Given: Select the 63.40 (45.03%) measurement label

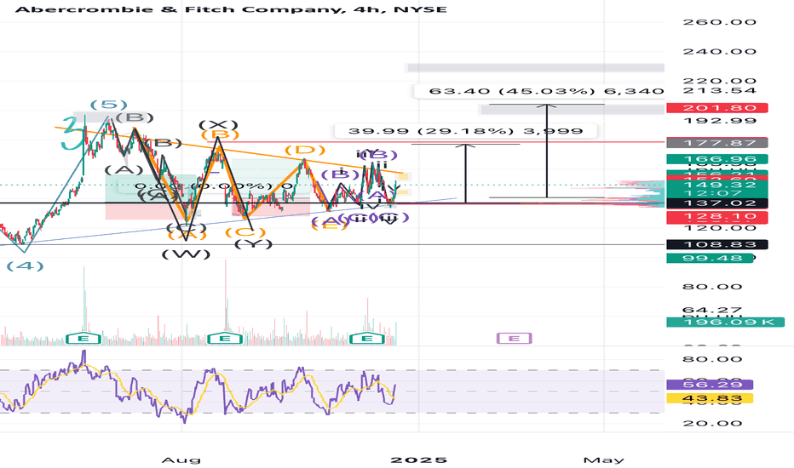Looking at the screenshot, I should (x=538, y=91).
